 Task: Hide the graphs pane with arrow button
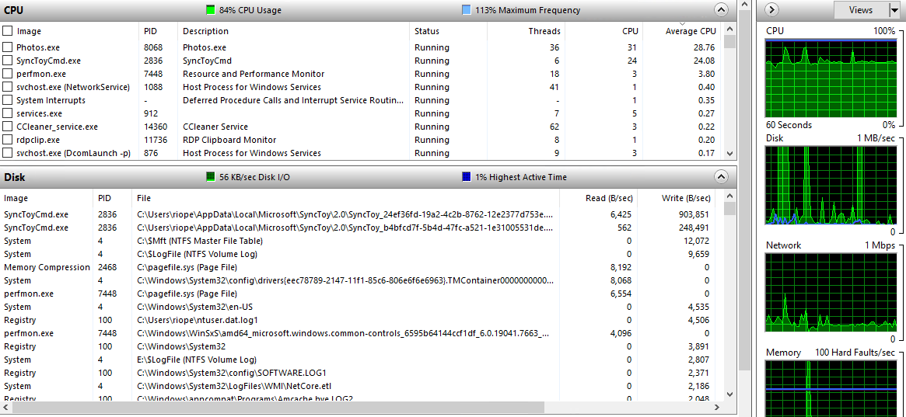point(771,10)
